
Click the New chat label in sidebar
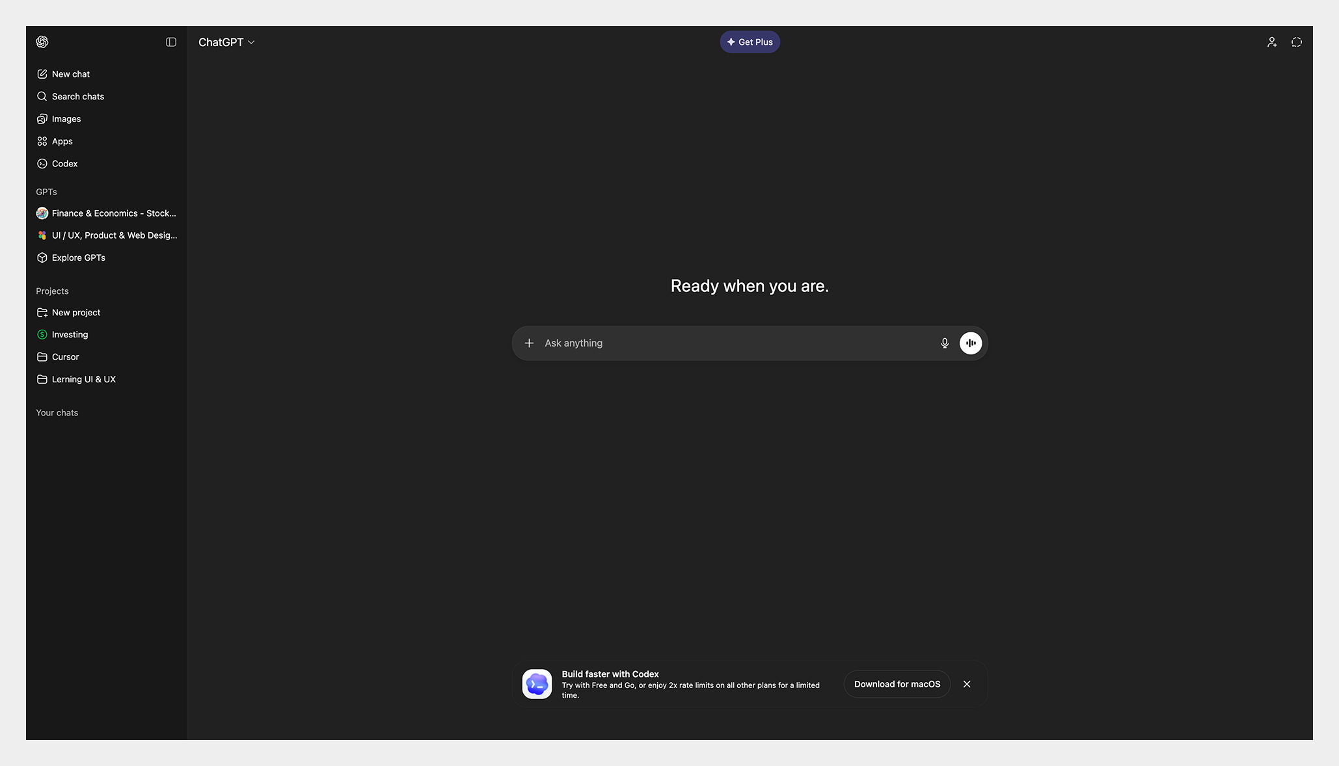click(71, 74)
